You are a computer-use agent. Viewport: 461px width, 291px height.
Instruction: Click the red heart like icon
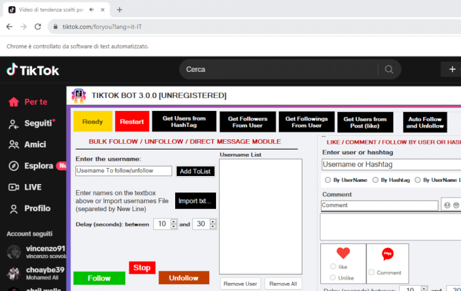[x=343, y=253]
